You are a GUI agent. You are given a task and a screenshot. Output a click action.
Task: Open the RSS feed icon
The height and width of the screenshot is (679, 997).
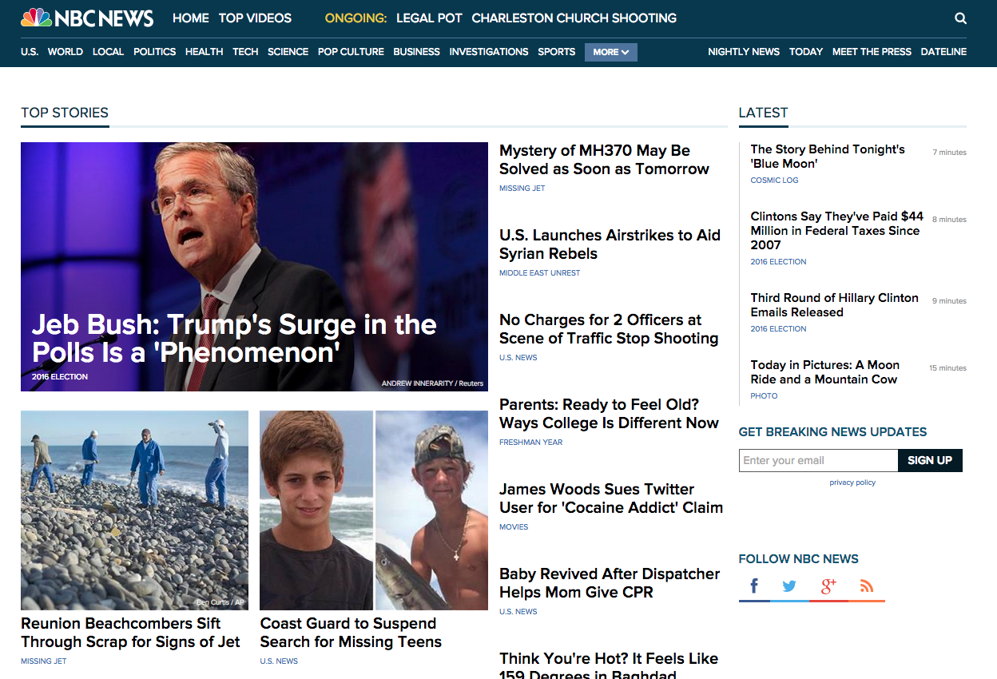(867, 587)
